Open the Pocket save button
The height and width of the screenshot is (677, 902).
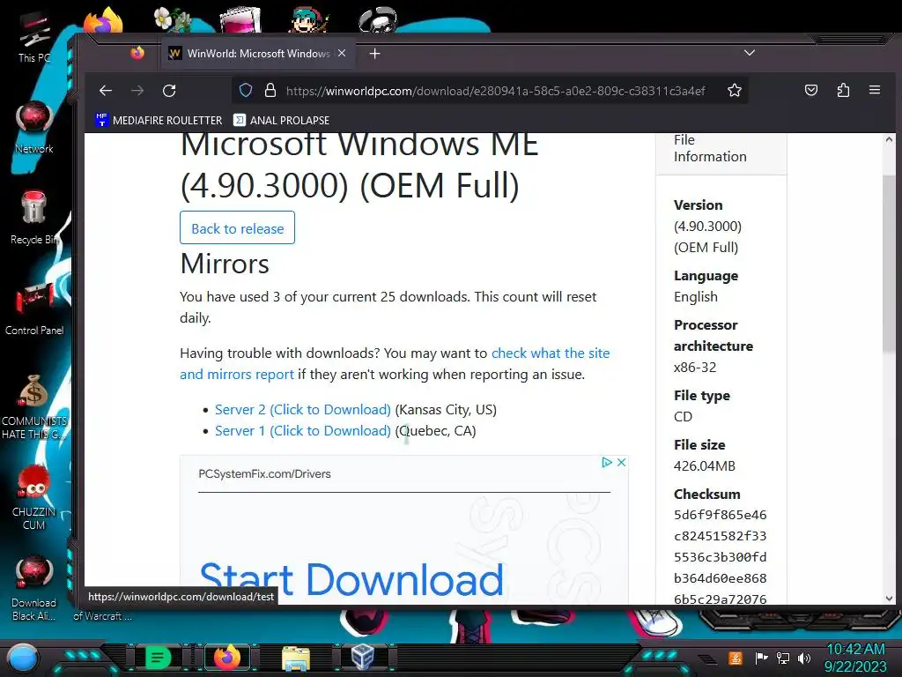[811, 91]
